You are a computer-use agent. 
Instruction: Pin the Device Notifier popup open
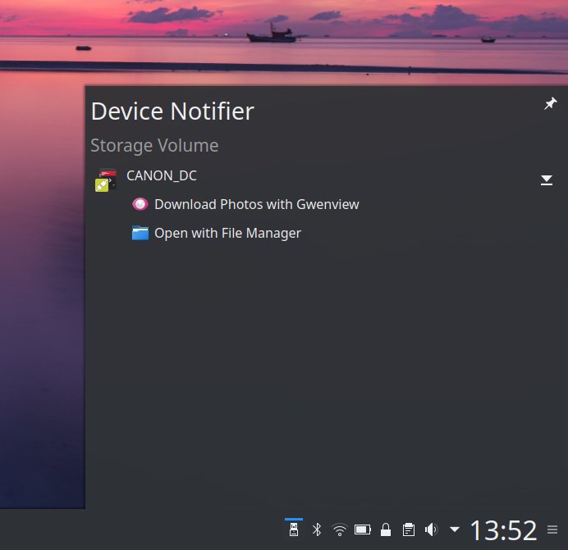pos(550,104)
